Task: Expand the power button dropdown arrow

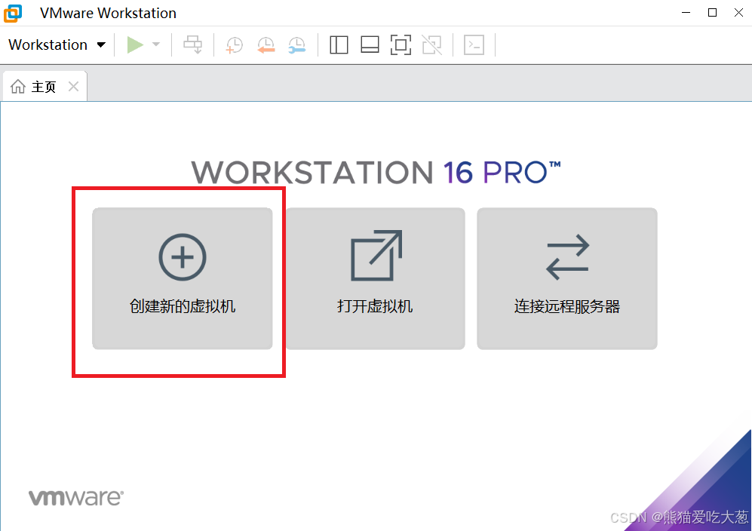Action: coord(155,45)
